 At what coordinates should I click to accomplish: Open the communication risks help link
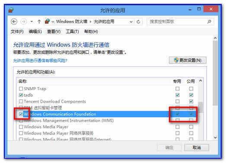point(40,60)
